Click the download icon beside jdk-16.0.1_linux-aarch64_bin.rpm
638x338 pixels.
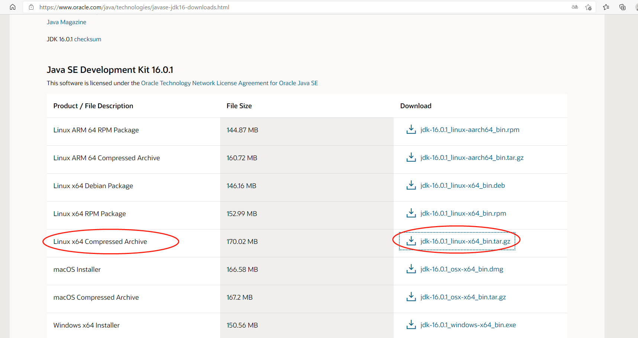click(410, 129)
